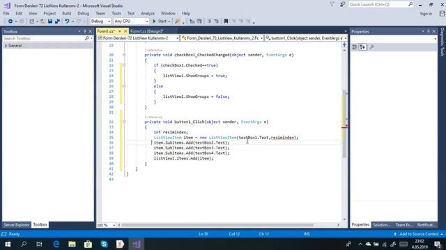446x250 pixels.
Task: Click the Save All toolbar icon
Action: 57,22
